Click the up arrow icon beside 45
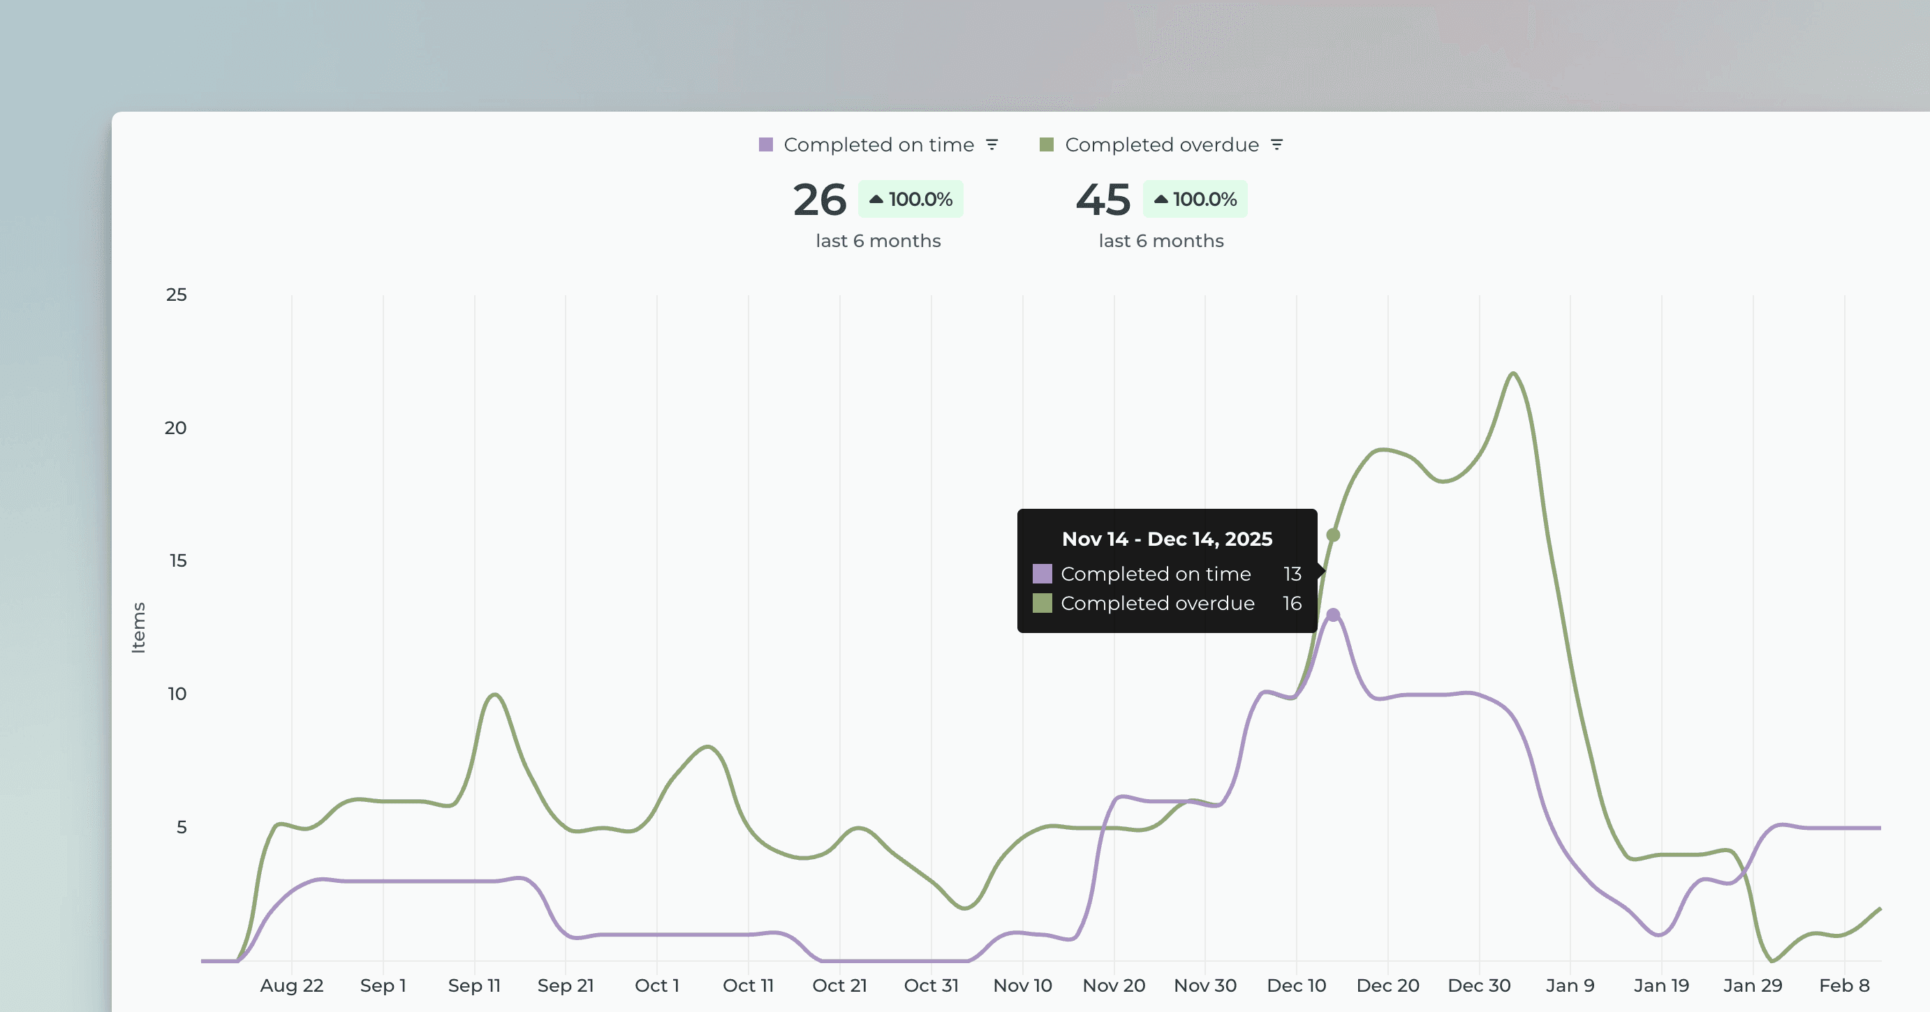The width and height of the screenshot is (1930, 1012). coord(1161,199)
